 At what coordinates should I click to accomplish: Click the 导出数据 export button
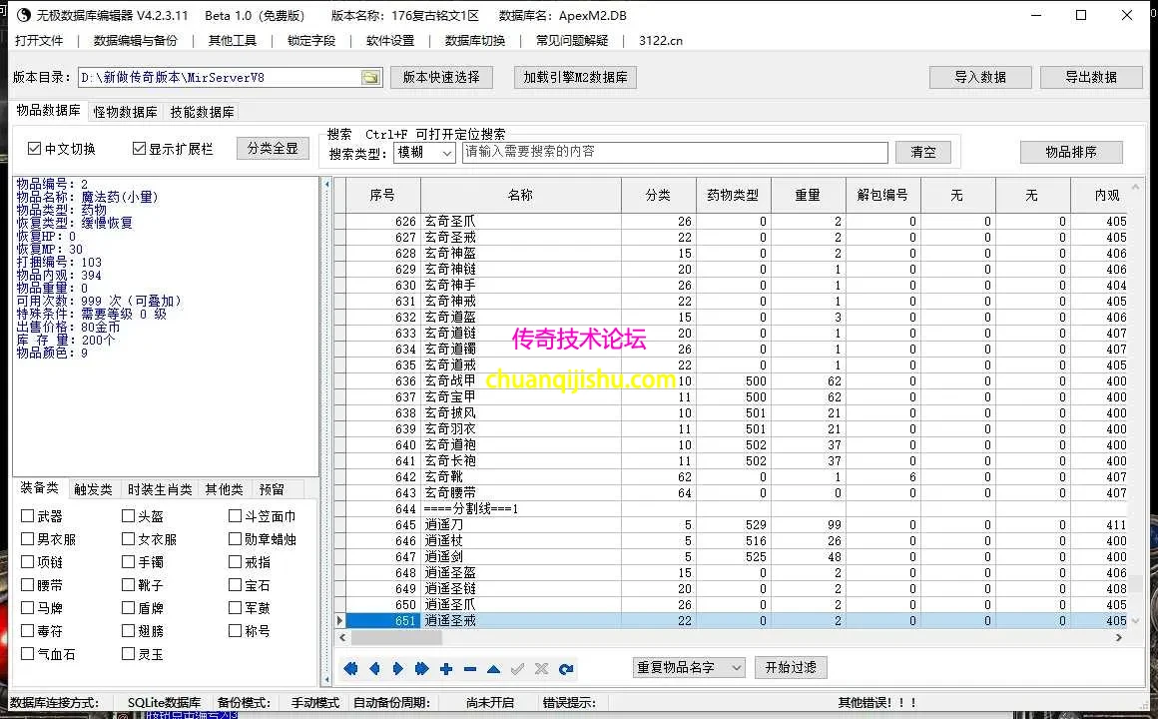pos(1091,77)
